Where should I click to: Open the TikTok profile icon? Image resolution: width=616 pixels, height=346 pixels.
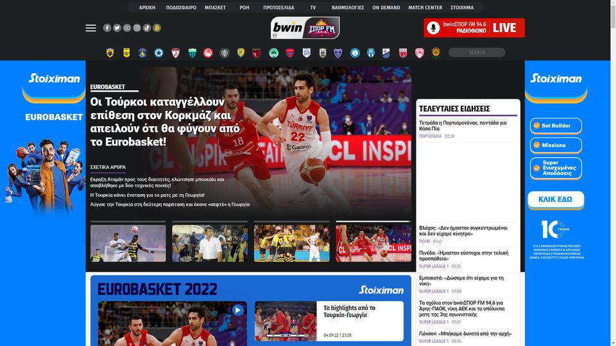tap(146, 28)
